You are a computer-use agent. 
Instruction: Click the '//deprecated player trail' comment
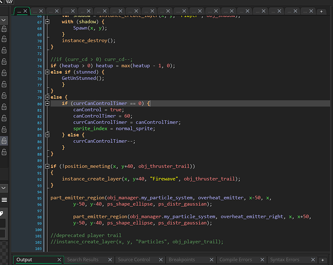(86, 235)
